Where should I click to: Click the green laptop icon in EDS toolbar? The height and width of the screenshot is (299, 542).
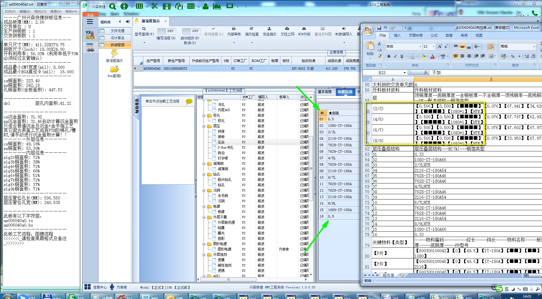pos(230,6)
